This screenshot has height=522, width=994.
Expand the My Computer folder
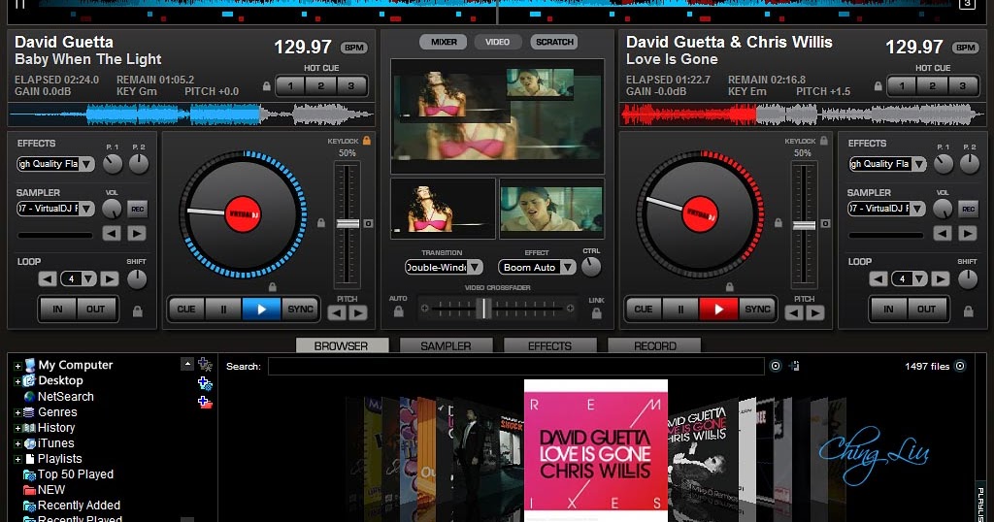coord(17,366)
